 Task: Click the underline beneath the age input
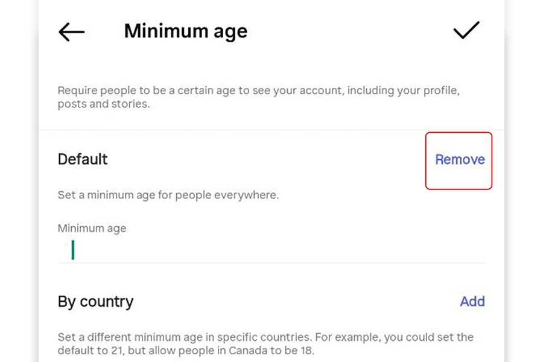click(271, 262)
